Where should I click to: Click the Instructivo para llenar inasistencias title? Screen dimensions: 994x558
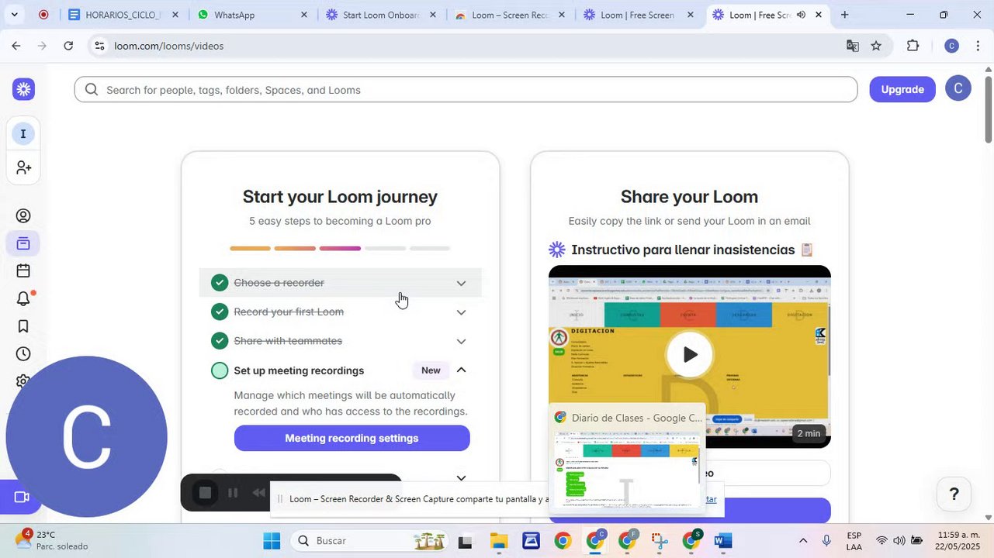coord(683,250)
